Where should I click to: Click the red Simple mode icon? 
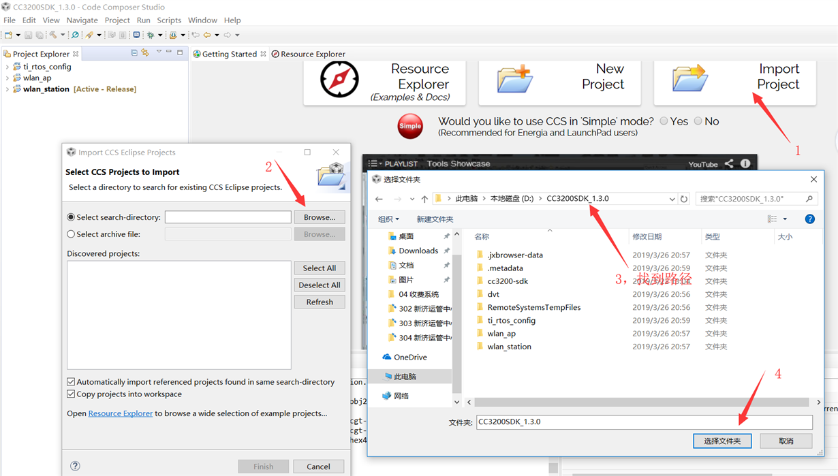click(410, 126)
